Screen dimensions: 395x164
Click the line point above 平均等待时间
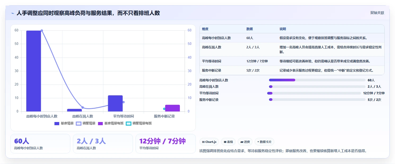(x=123, y=102)
